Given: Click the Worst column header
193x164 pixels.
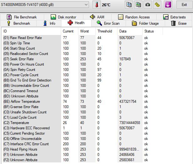Looking at the screenshot, I should (x=87, y=31).
